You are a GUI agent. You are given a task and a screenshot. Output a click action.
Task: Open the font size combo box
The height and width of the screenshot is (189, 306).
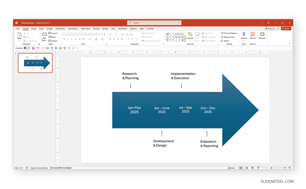tap(91, 34)
